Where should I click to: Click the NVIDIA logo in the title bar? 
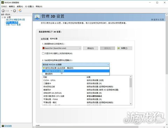click(2, 2)
